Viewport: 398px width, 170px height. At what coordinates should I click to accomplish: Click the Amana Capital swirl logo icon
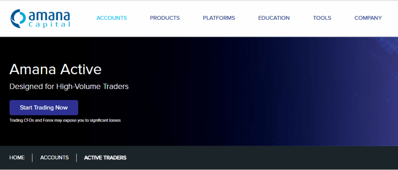click(x=18, y=18)
